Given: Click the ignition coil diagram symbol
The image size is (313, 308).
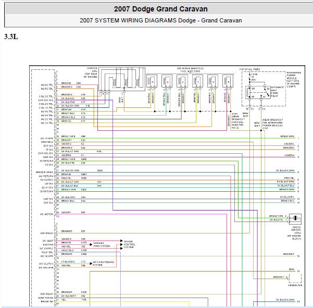Looking at the screenshot, I should point(122,79).
